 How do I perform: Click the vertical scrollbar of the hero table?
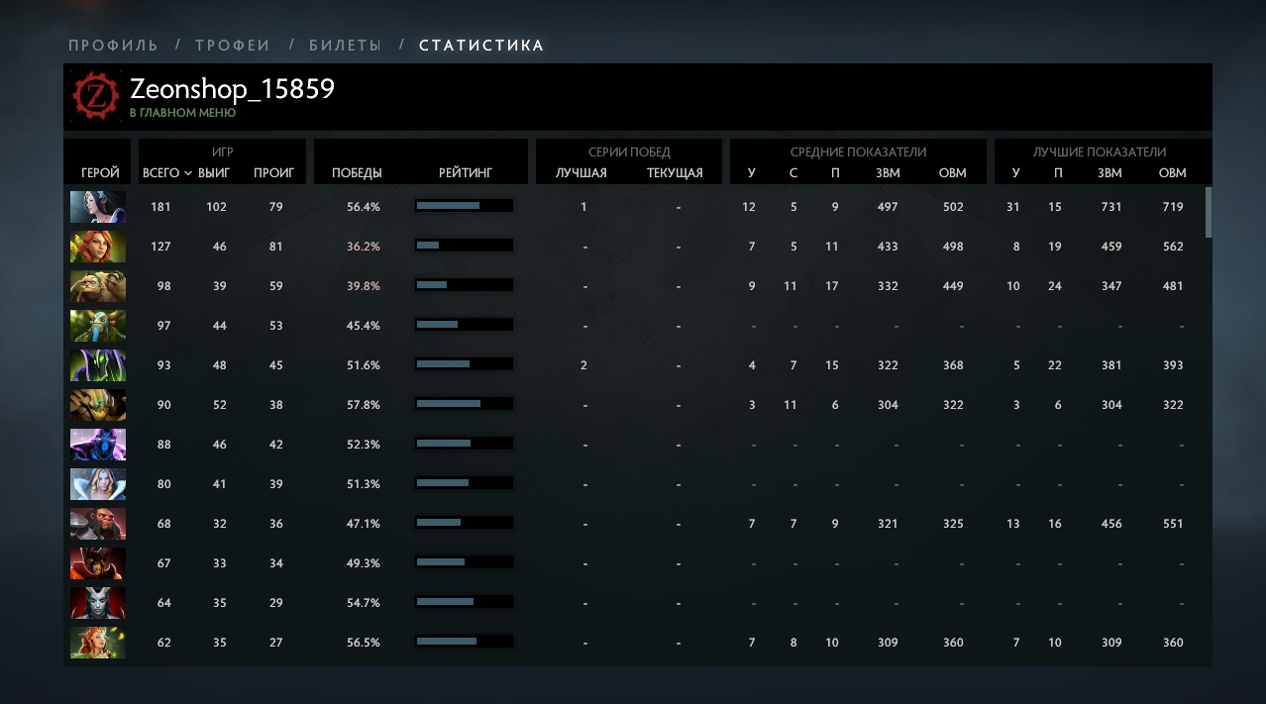[x=1209, y=212]
